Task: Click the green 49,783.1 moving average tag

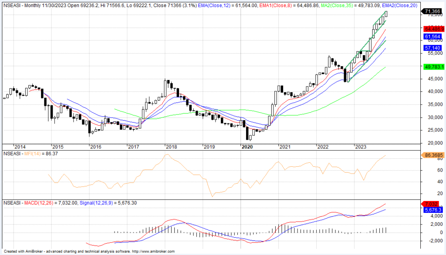Action: [432, 67]
